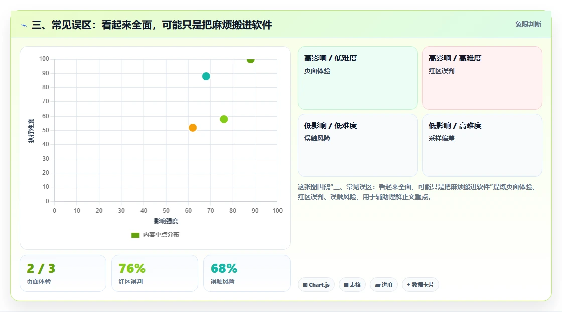Click the 红区误判 text in the pink quadrant card
Screen dimensions: 562x312
(x=441, y=71)
